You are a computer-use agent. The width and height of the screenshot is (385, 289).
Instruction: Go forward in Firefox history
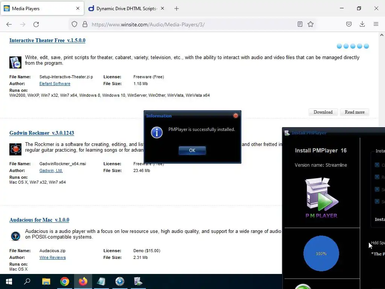(x=23, y=24)
